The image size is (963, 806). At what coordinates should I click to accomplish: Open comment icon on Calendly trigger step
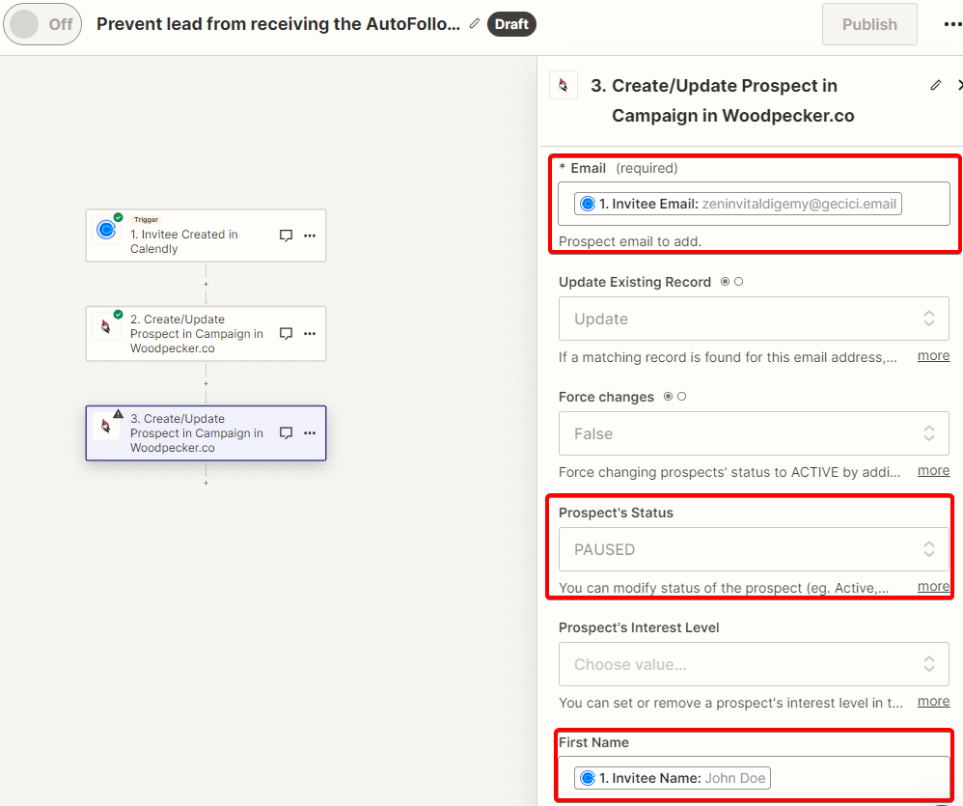(286, 236)
